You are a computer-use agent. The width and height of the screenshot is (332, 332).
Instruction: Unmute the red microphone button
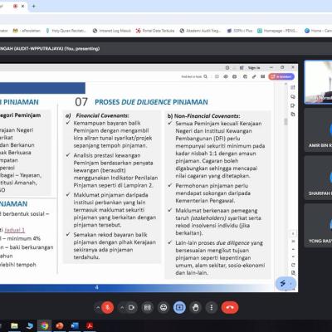(108, 307)
